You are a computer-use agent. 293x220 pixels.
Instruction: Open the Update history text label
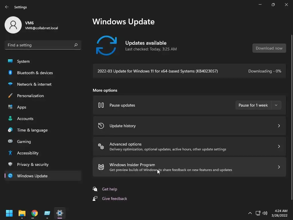pos(122,126)
